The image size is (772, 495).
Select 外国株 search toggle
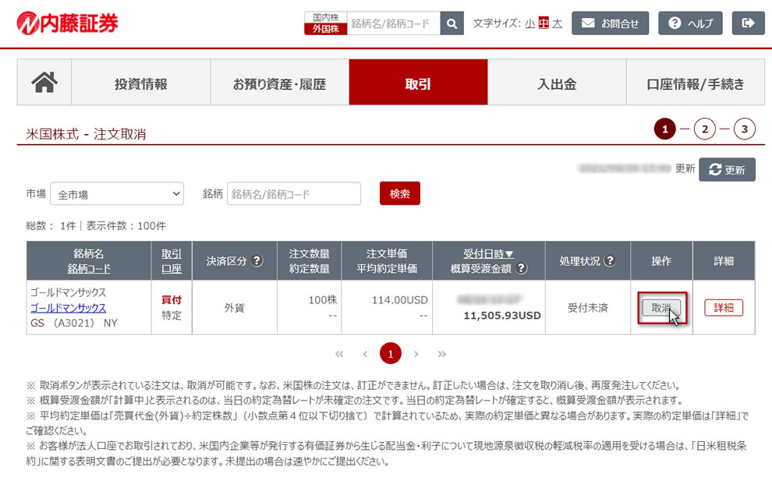pyautogui.click(x=325, y=29)
